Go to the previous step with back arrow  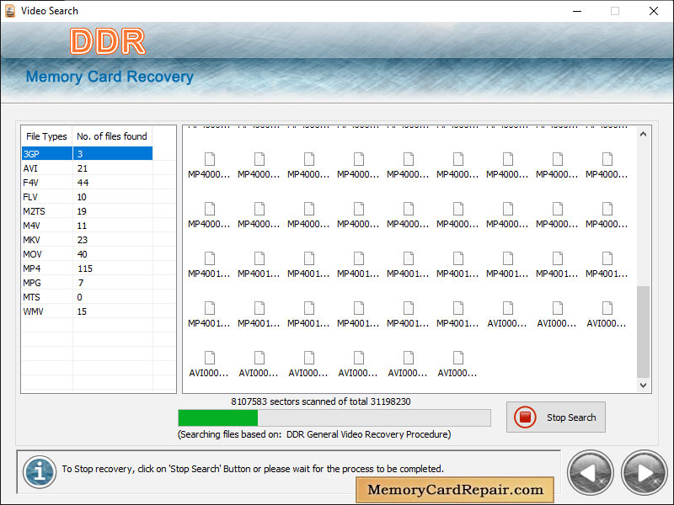[x=591, y=473]
